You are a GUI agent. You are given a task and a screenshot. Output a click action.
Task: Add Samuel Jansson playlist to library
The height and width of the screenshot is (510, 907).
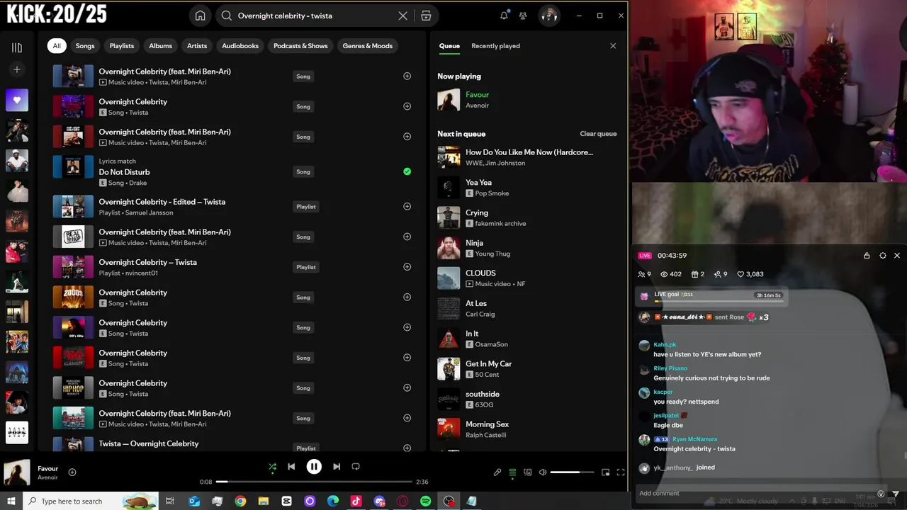[x=407, y=207]
